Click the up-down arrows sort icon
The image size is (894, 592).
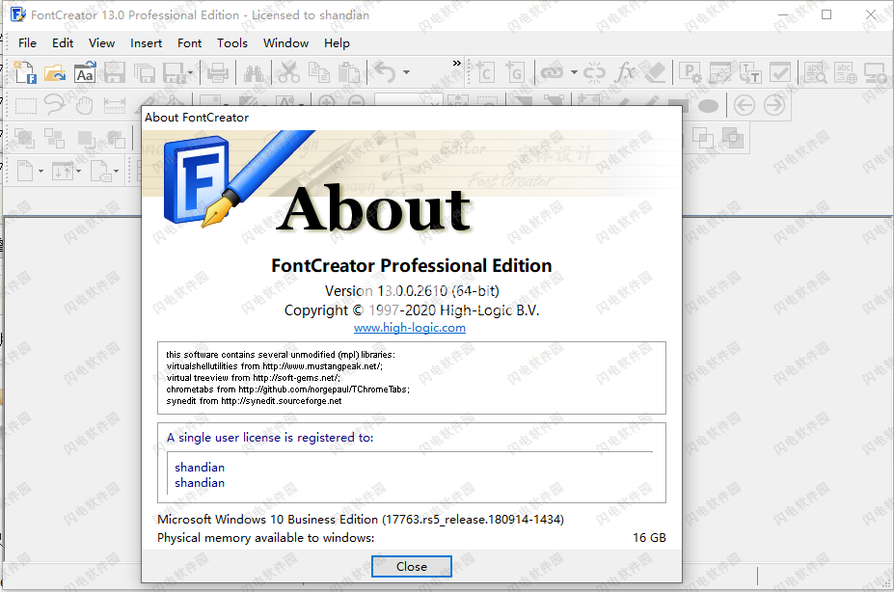point(63,171)
